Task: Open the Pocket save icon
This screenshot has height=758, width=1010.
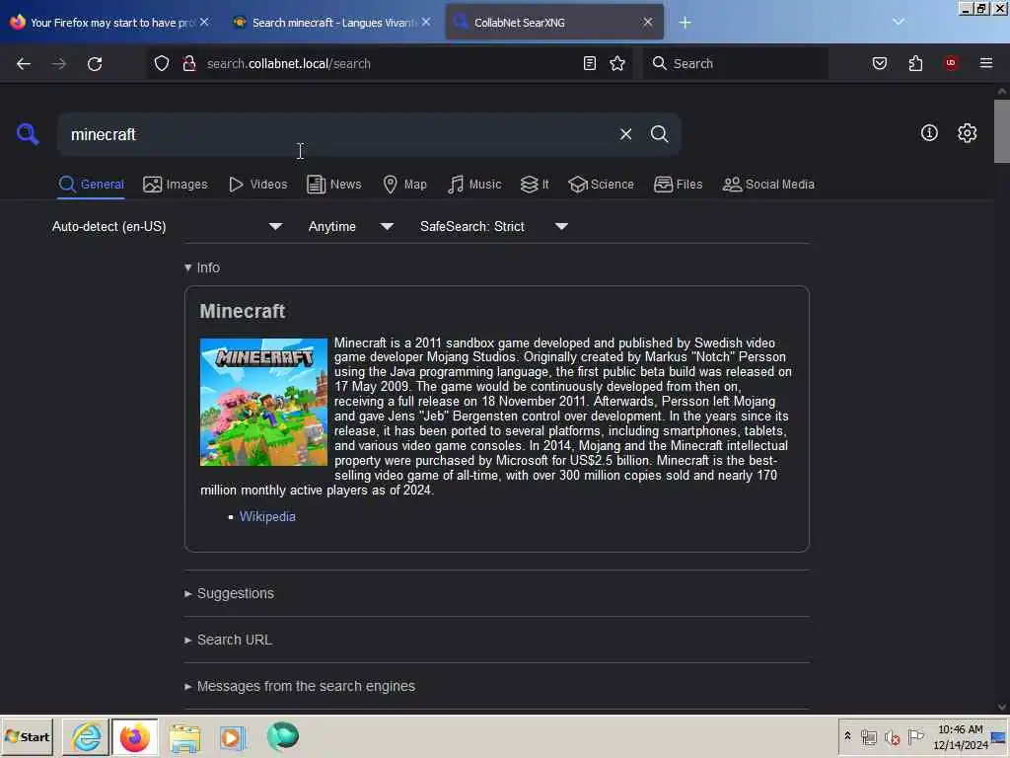Action: [879, 63]
